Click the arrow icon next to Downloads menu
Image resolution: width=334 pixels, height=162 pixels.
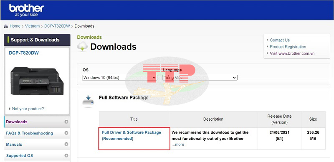66,122
